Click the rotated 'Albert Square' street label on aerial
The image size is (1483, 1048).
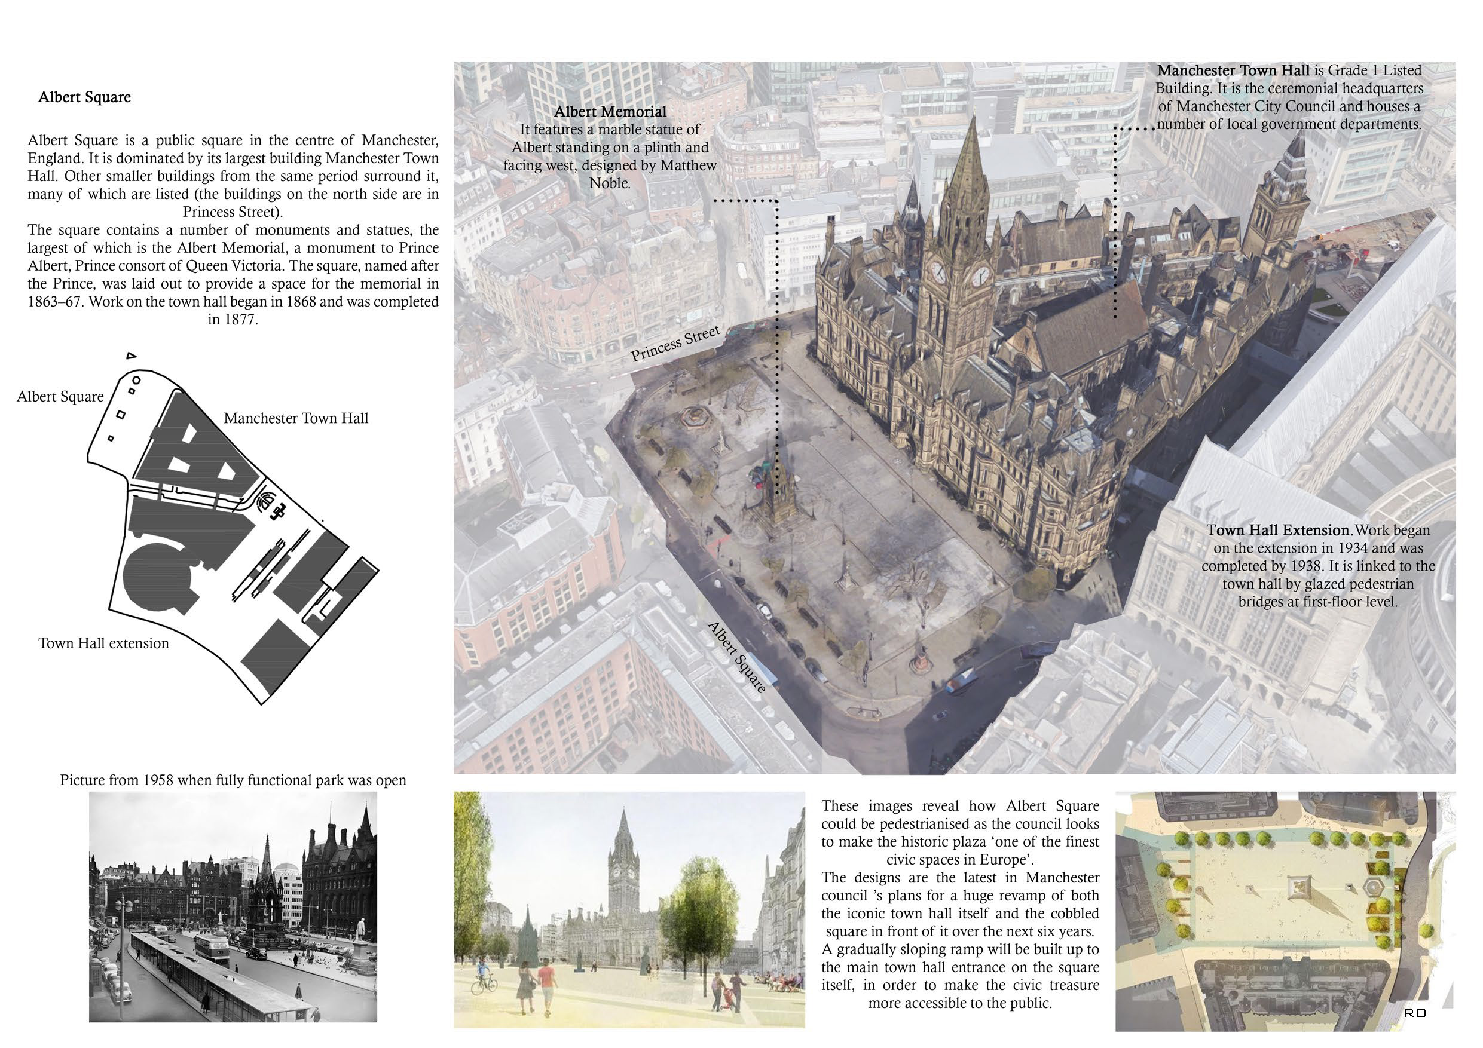pos(737,657)
